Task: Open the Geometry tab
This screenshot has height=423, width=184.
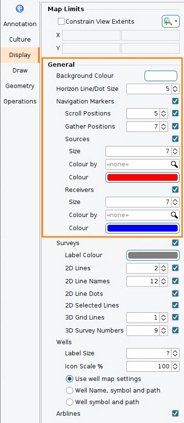Action: [20, 86]
